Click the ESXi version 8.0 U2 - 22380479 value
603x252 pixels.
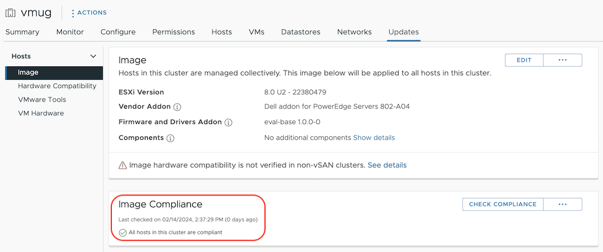click(x=296, y=92)
